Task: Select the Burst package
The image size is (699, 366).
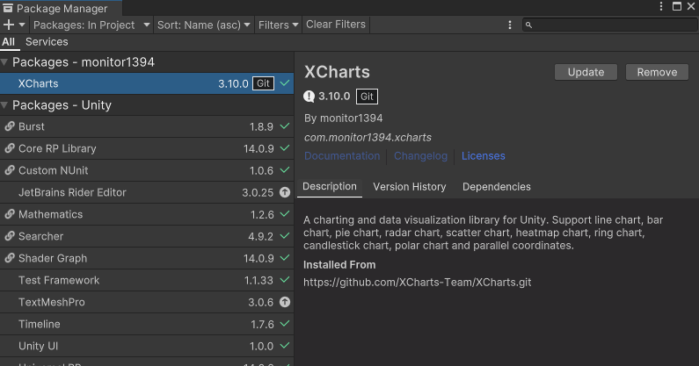Action: point(147,127)
